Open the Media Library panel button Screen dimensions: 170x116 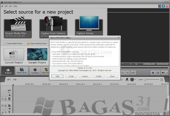coord(22,71)
